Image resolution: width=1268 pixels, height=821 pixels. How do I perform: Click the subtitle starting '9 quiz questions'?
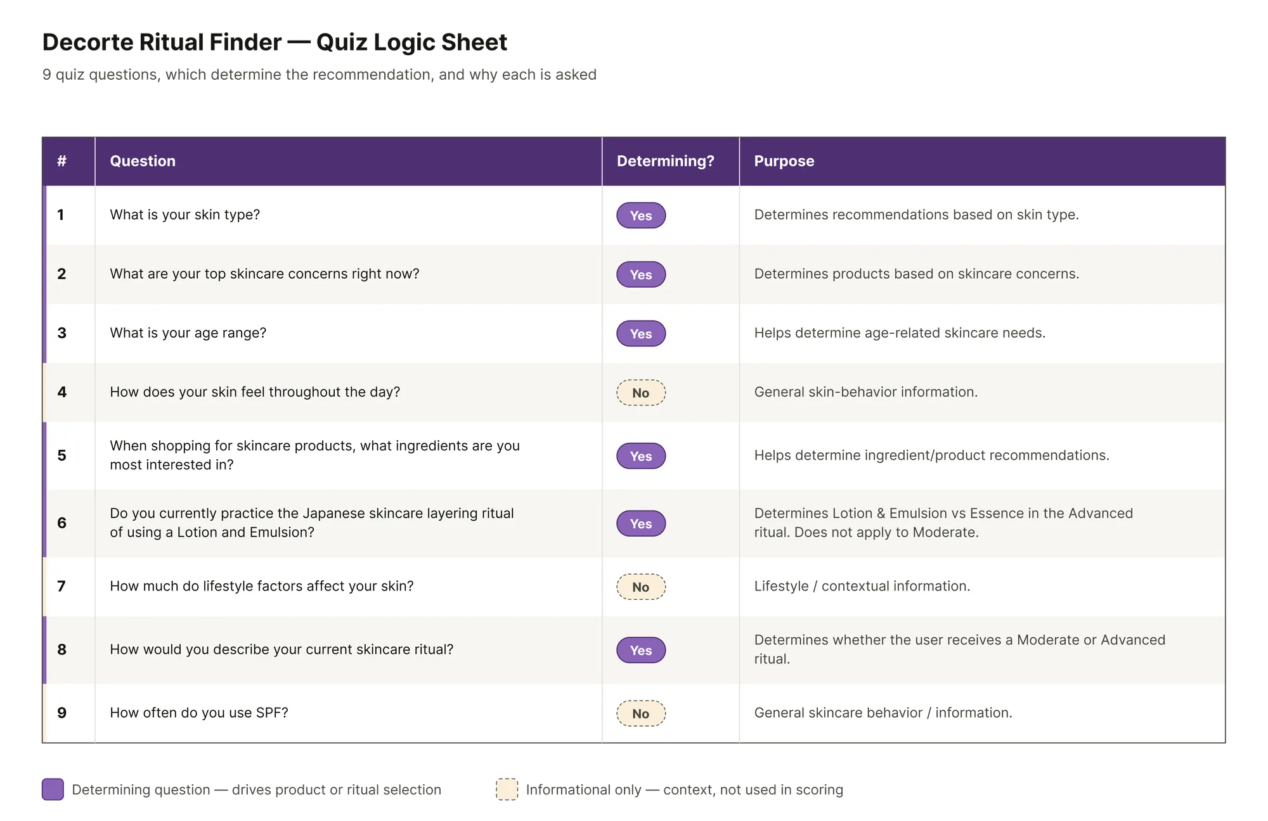(320, 75)
